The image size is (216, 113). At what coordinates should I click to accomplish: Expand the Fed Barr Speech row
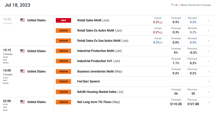(x=209, y=82)
